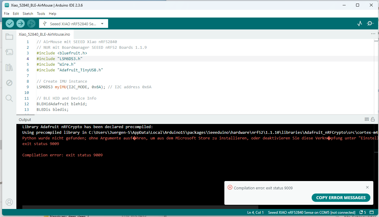The image size is (379, 217).
Task: Select the Xiao_52840_BLE-AirMouse.ino tab
Action: (x=44, y=34)
